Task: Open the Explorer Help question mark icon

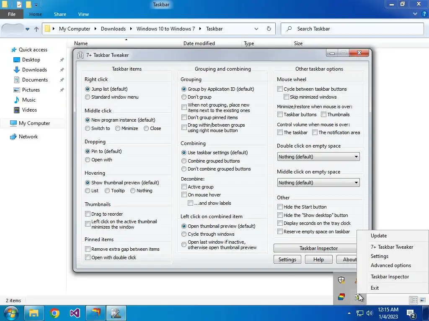Action: point(425,14)
